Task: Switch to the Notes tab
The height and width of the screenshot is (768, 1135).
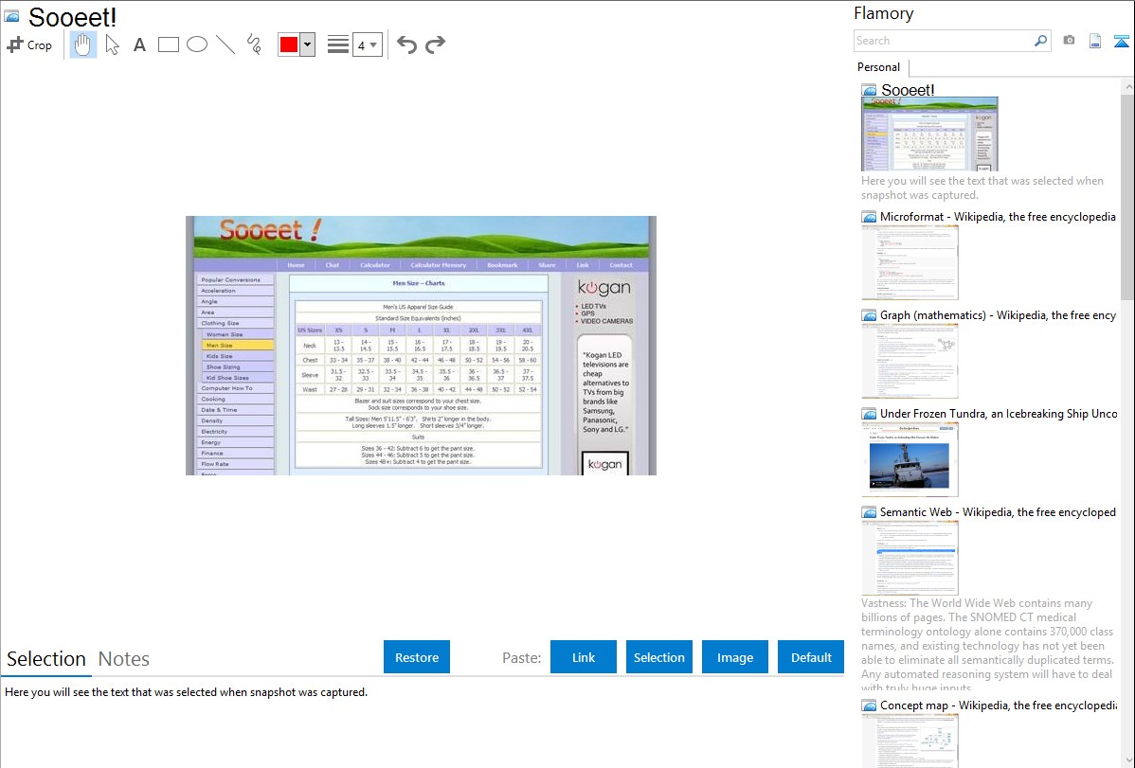Action: [124, 659]
